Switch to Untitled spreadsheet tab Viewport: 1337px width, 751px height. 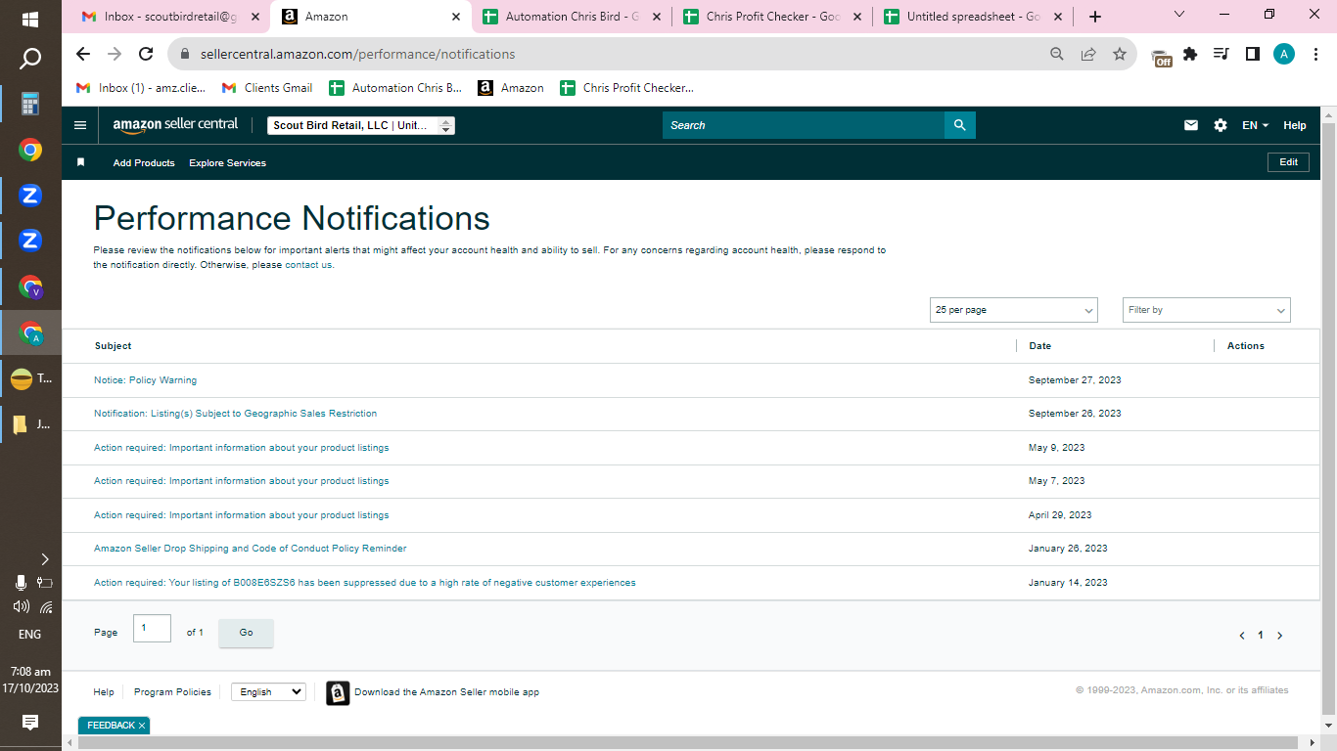(x=972, y=17)
